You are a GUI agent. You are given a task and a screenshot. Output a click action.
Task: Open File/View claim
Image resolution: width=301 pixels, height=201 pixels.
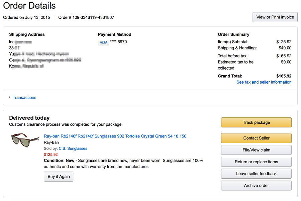coord(256,150)
